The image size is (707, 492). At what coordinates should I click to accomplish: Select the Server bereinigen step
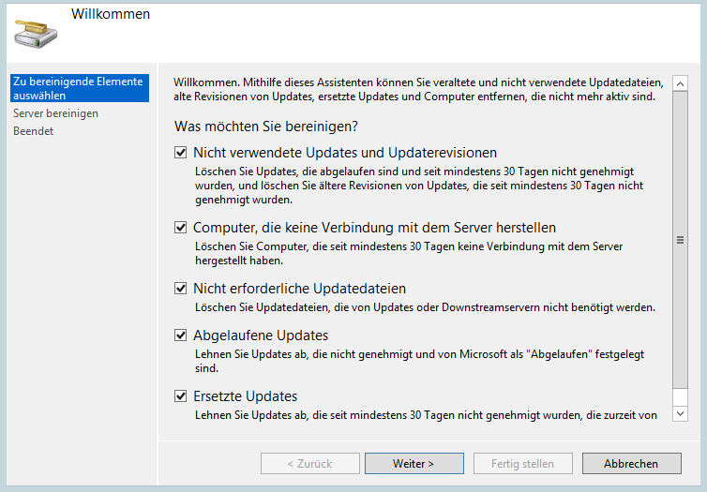pyautogui.click(x=55, y=113)
